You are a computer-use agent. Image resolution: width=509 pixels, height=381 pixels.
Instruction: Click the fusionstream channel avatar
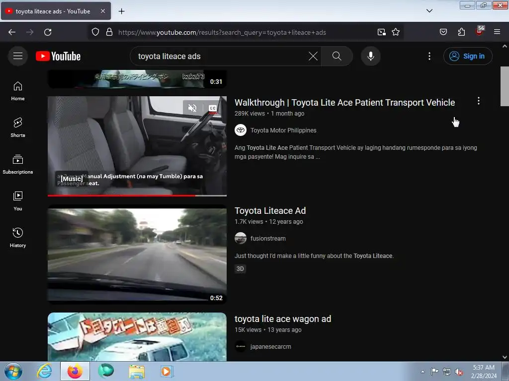241,239
